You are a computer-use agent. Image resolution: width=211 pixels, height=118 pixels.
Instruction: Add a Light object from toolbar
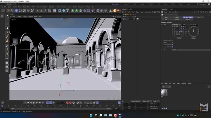[x=106, y=10]
